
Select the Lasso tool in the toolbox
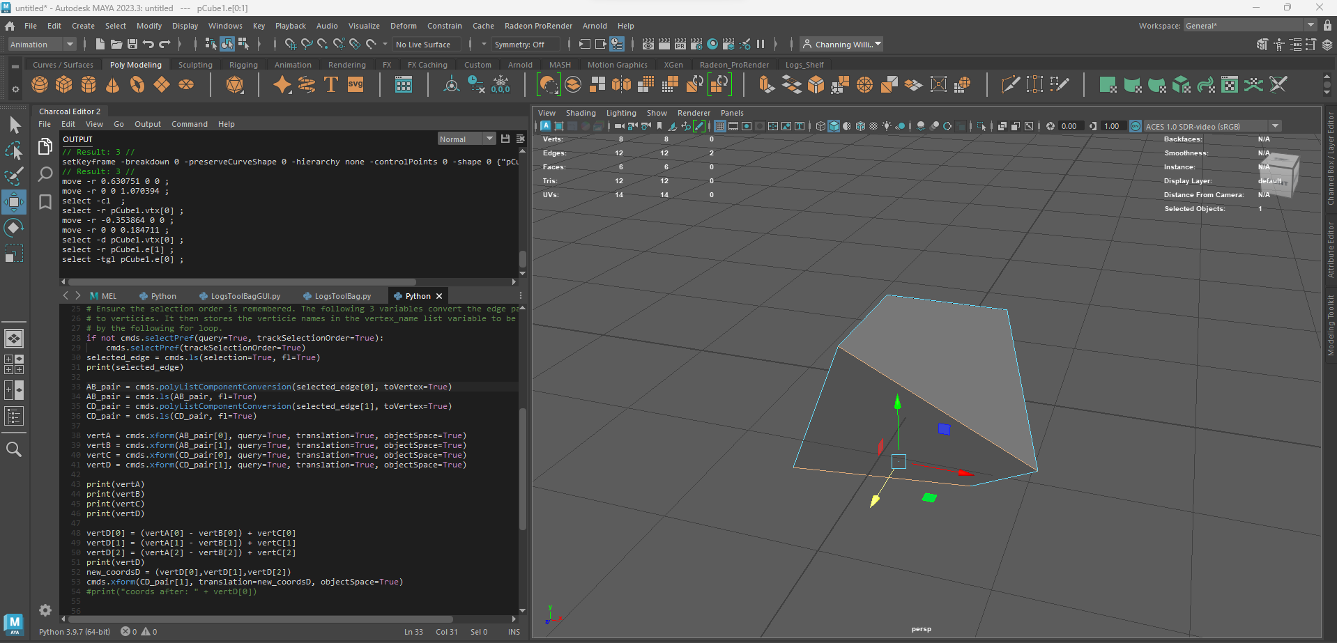pyautogui.click(x=14, y=150)
